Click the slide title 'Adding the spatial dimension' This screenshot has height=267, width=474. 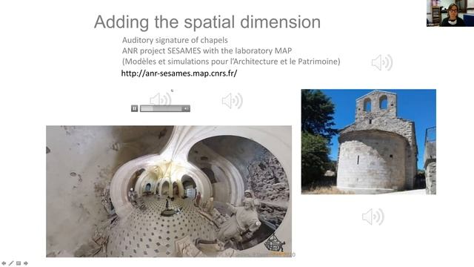(x=207, y=22)
